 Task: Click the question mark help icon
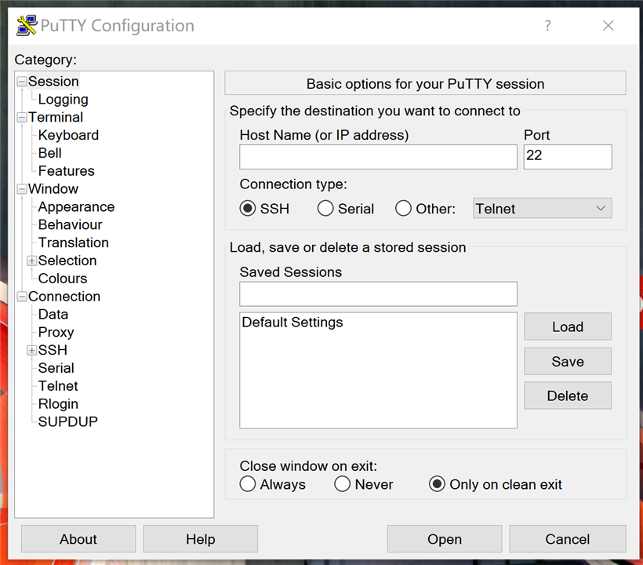point(548,26)
